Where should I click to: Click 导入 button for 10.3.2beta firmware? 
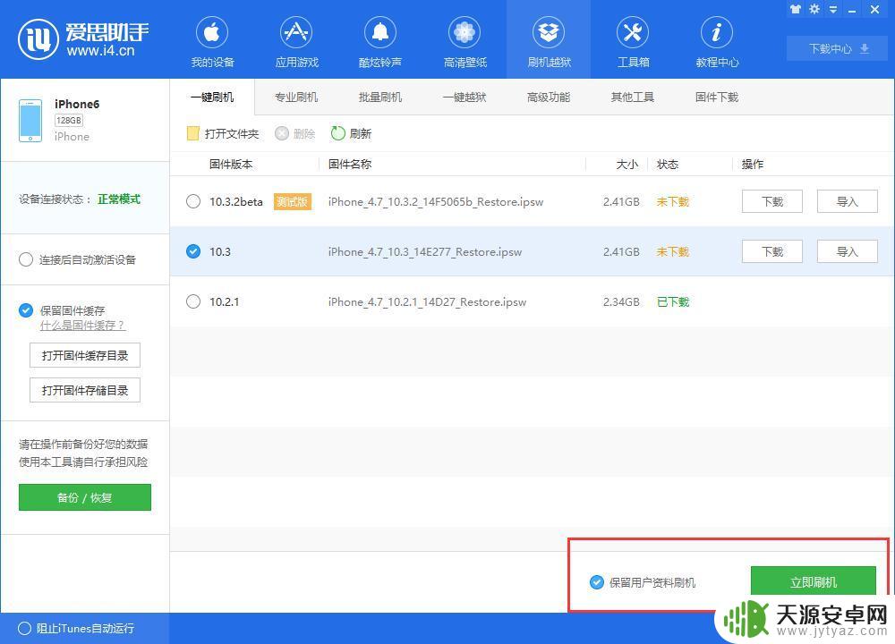(847, 201)
